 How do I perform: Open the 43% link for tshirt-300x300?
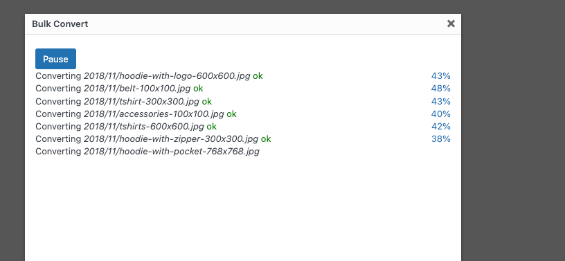(440, 101)
